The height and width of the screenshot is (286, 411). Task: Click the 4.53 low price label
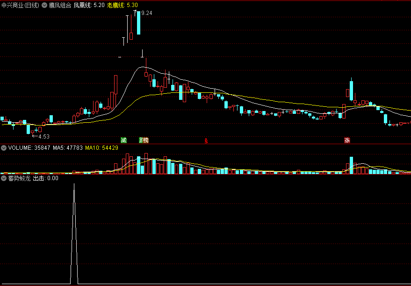pos(44,137)
